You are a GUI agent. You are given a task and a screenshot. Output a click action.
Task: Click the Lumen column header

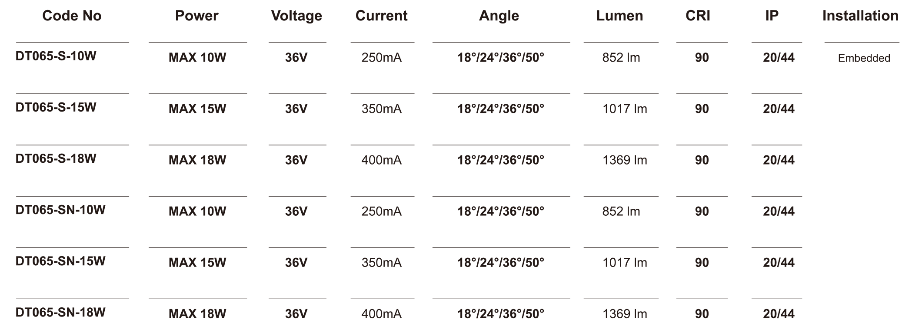(x=619, y=16)
